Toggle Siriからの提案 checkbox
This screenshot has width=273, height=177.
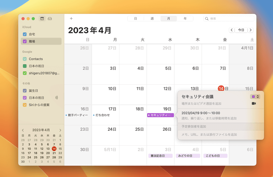click(x=25, y=105)
